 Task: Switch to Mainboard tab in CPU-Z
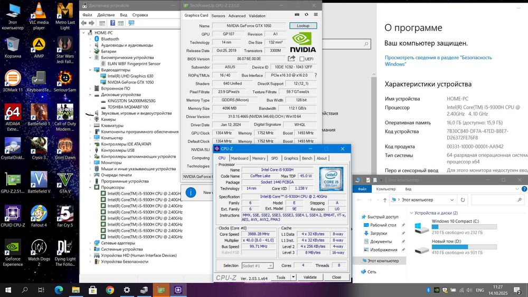pyautogui.click(x=240, y=158)
